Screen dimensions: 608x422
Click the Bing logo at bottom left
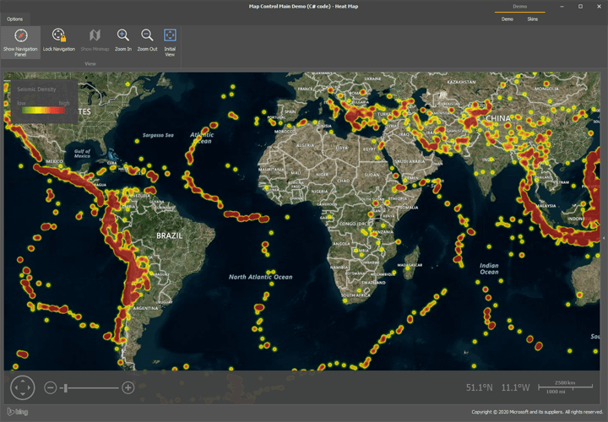coord(14,411)
